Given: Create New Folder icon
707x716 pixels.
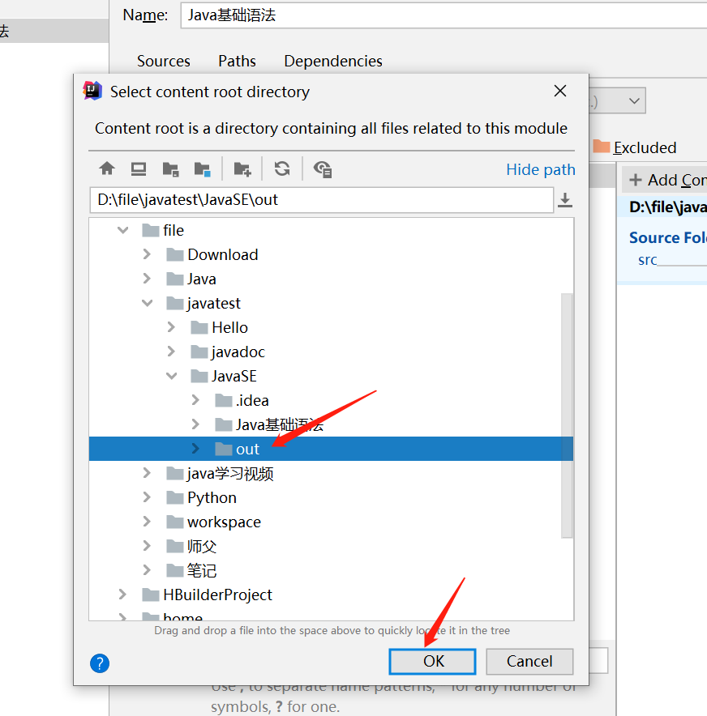Looking at the screenshot, I should [x=242, y=169].
